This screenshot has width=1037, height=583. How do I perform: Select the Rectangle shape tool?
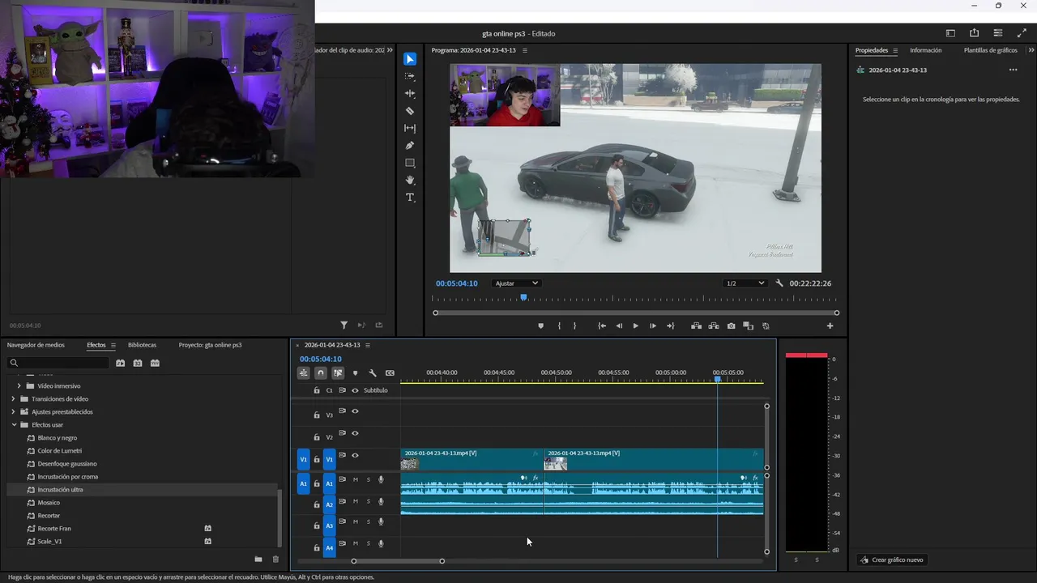point(410,163)
